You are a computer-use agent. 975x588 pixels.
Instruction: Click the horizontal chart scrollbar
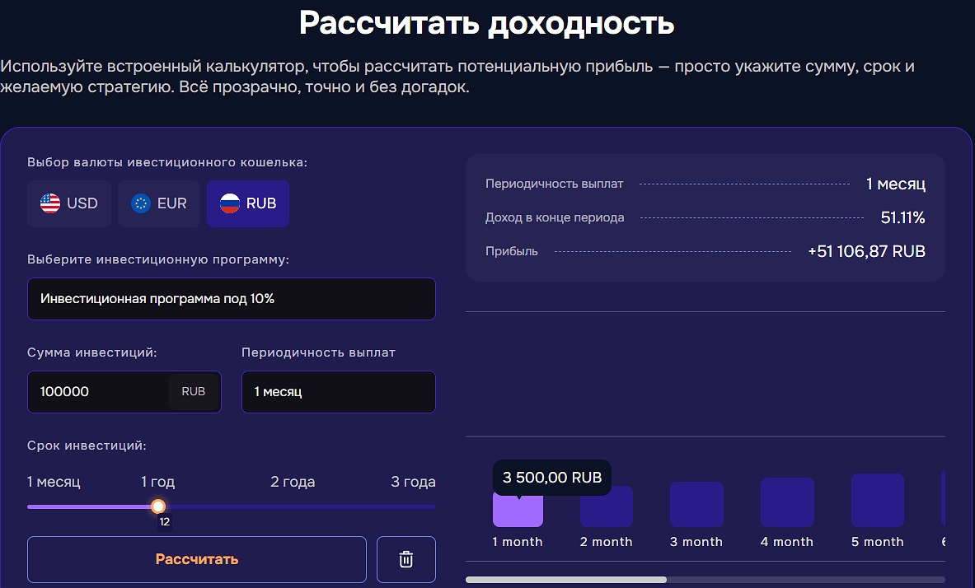566,579
